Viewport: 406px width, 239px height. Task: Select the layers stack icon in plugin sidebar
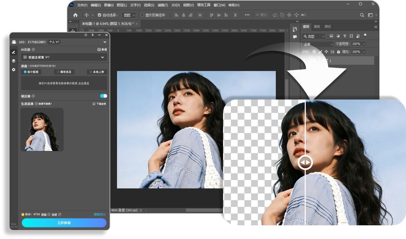coord(13,61)
